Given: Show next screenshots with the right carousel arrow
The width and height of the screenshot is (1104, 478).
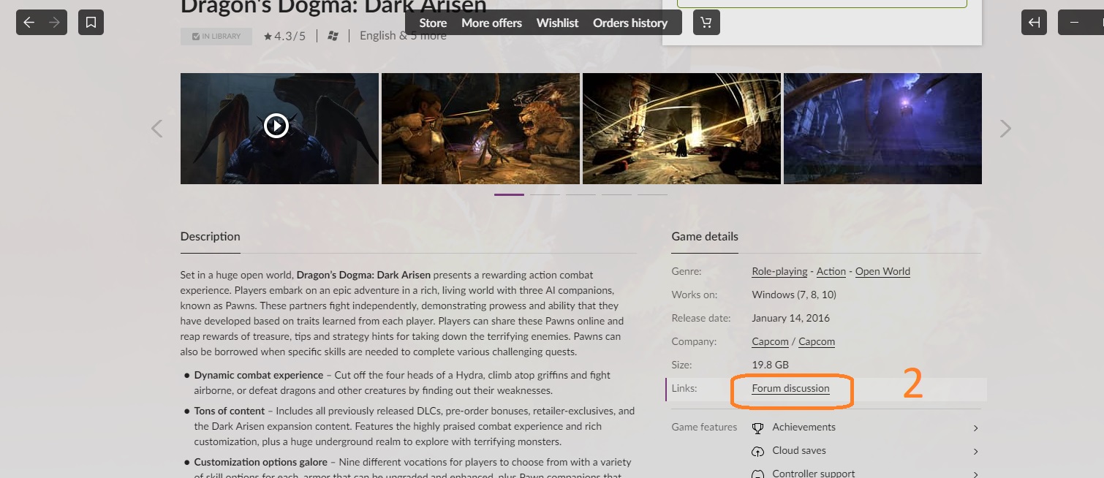Looking at the screenshot, I should click(x=1005, y=129).
